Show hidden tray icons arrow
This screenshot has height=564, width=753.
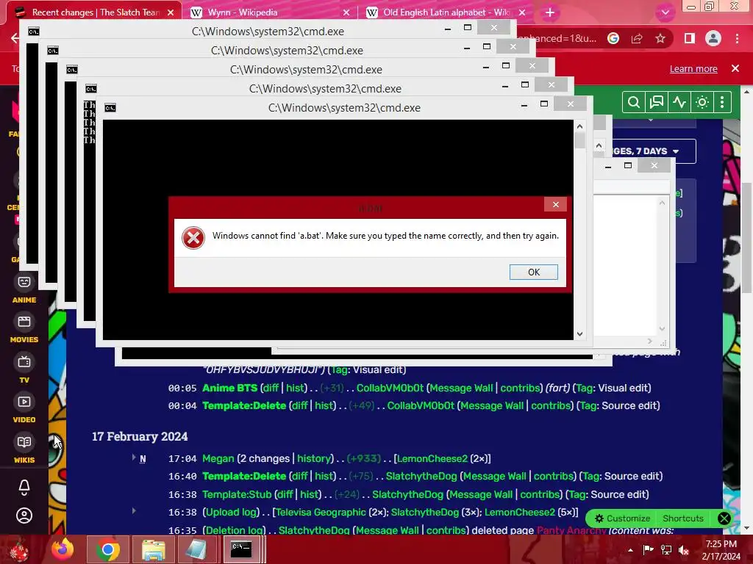tap(630, 550)
